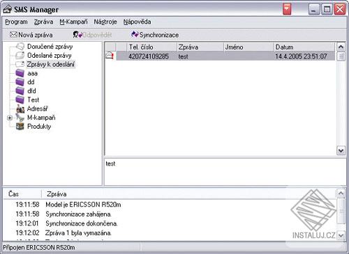The width and height of the screenshot is (349, 254).
Task: Click the Nová zpráva envelope icon
Action: [x=13, y=35]
